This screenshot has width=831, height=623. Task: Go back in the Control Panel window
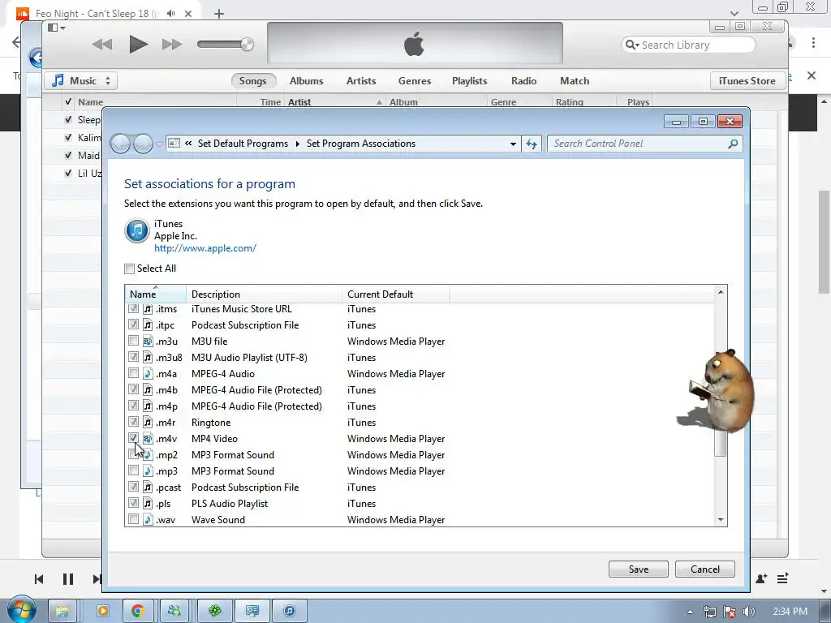coord(120,144)
